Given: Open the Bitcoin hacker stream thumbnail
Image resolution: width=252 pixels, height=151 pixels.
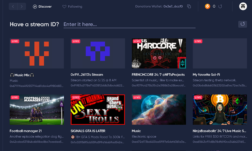Looking at the screenshot, I should point(220,109).
